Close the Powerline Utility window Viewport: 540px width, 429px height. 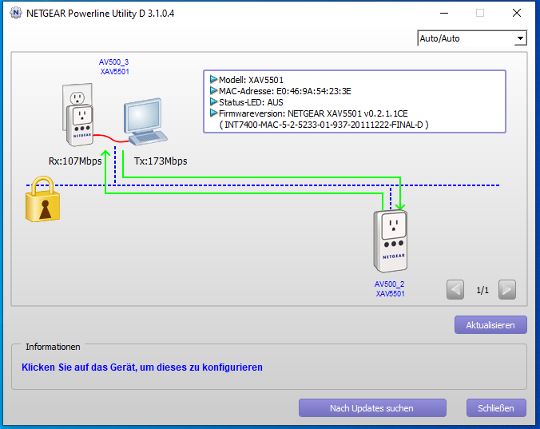517,13
